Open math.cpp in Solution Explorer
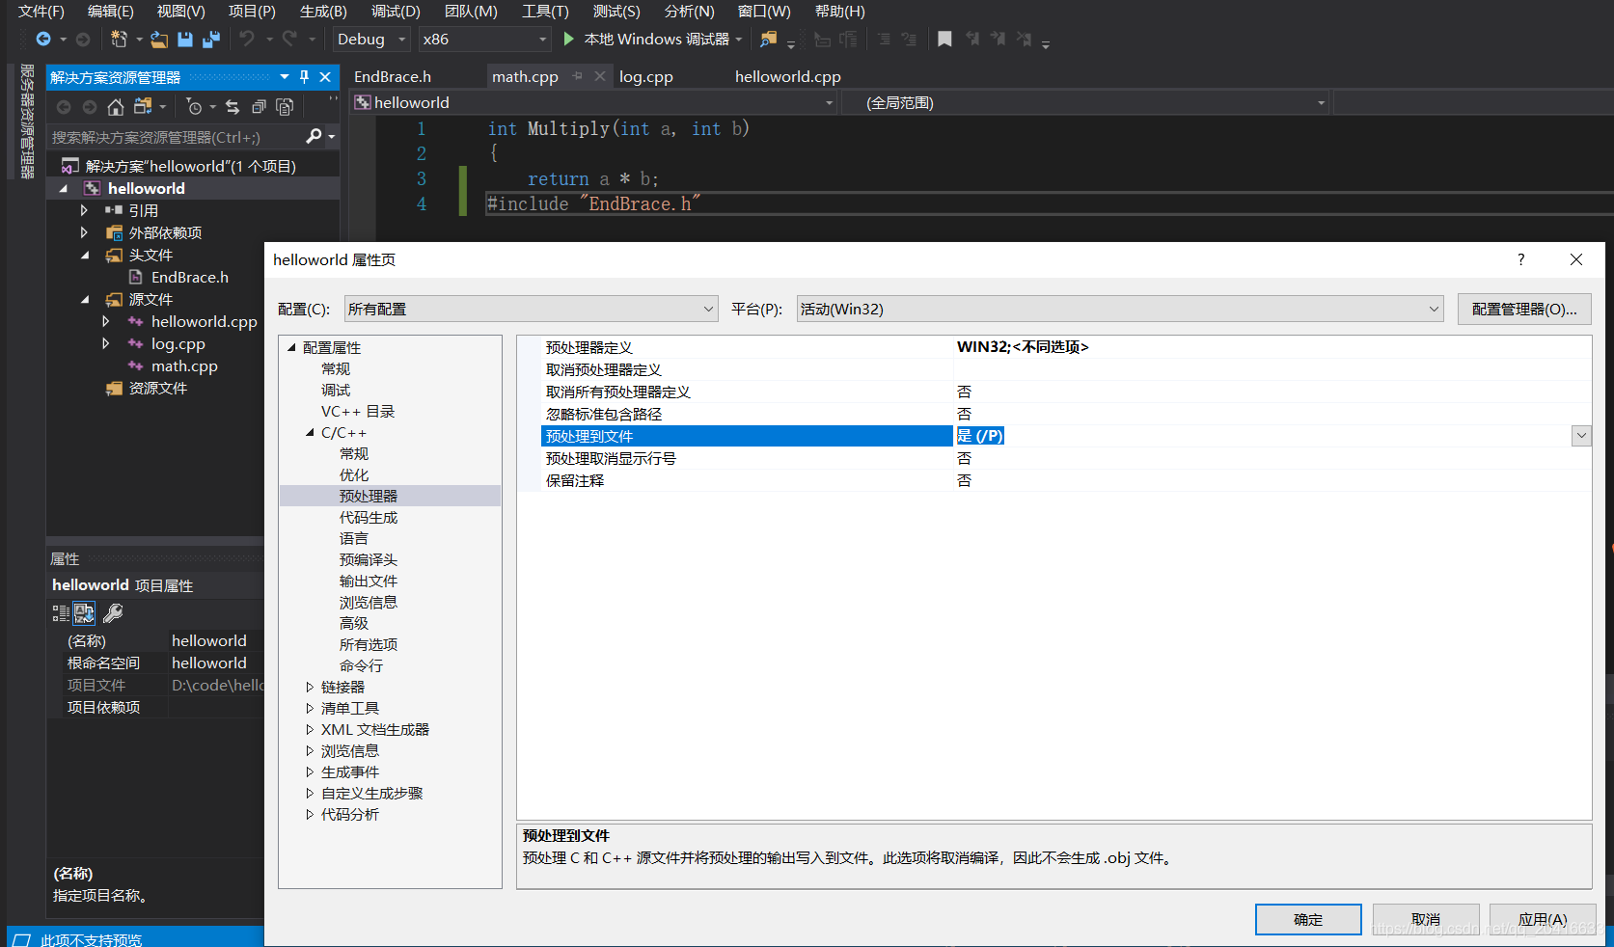The image size is (1614, 947). click(x=184, y=366)
